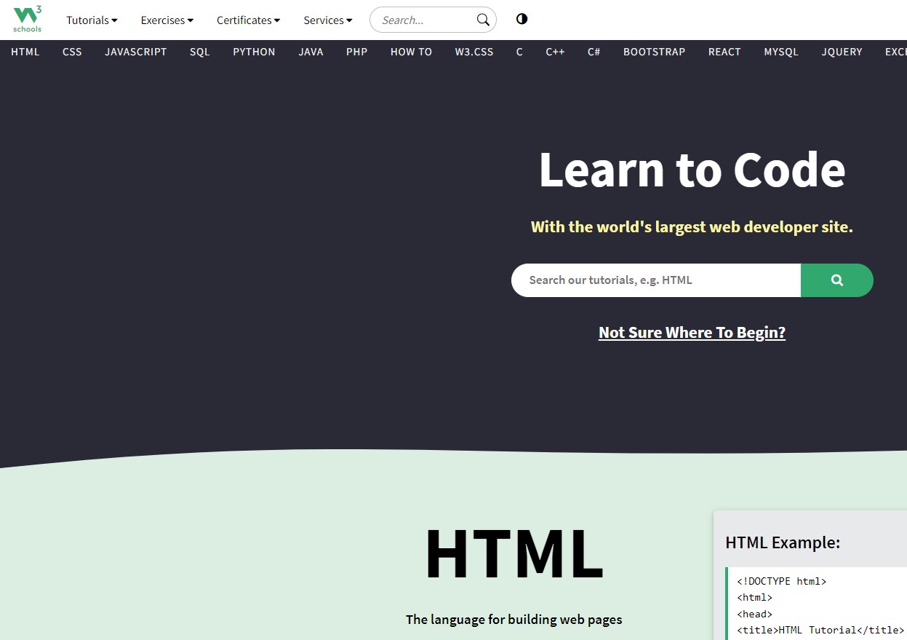Expand the Certificates dropdown
Viewport: 907px width, 640px height.
248,20
